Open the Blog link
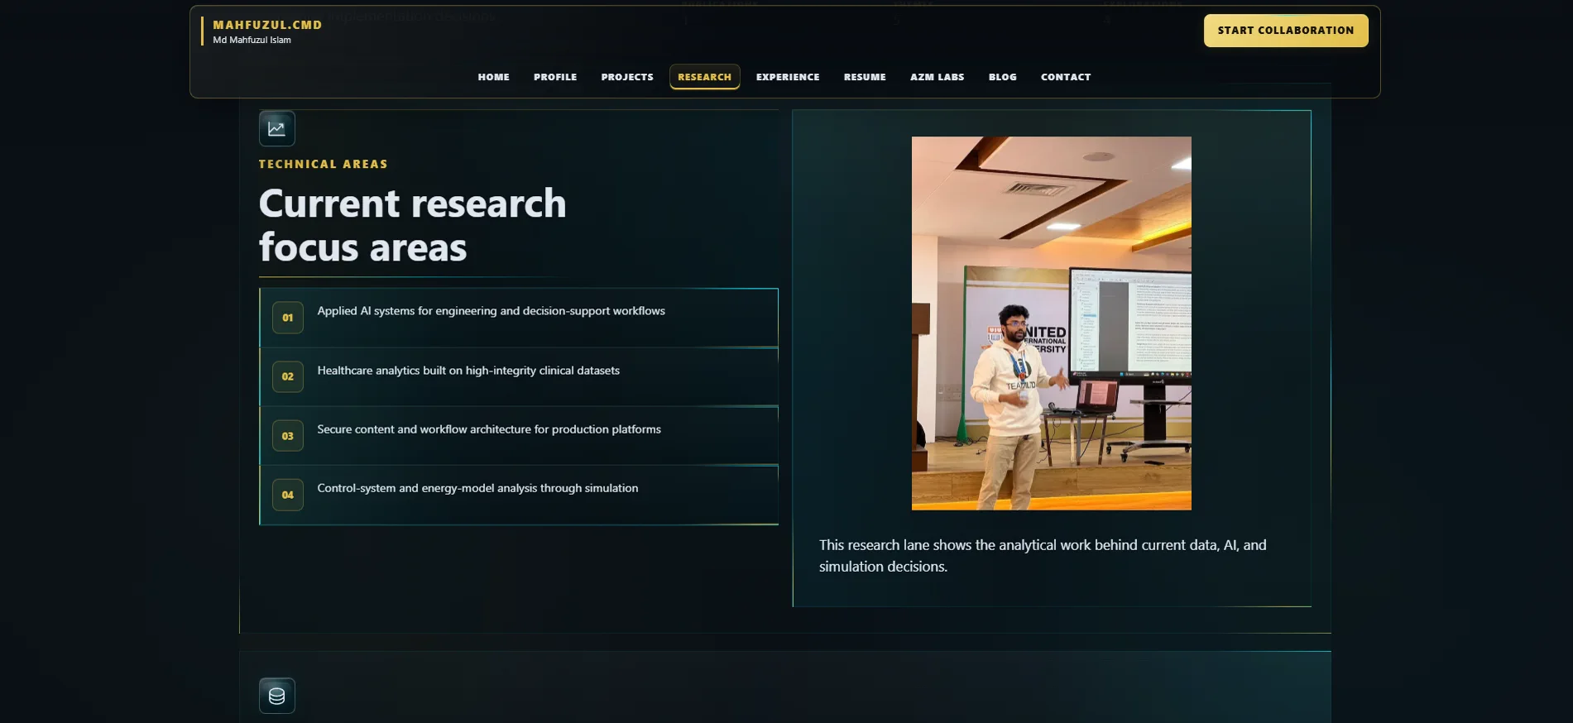This screenshot has width=1573, height=723. (1003, 77)
